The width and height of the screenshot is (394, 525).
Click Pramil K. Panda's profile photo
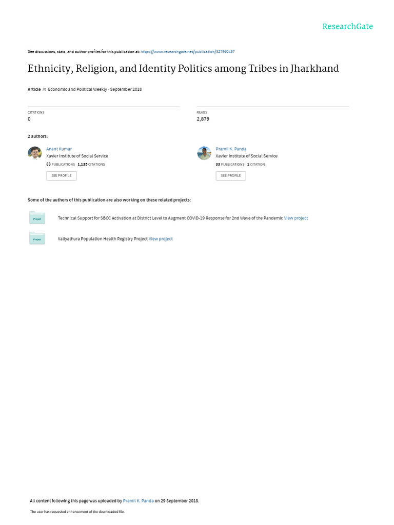click(204, 153)
